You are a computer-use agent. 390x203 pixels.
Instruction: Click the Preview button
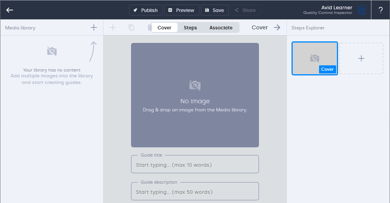coord(181,10)
